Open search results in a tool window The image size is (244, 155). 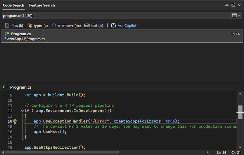point(233,5)
